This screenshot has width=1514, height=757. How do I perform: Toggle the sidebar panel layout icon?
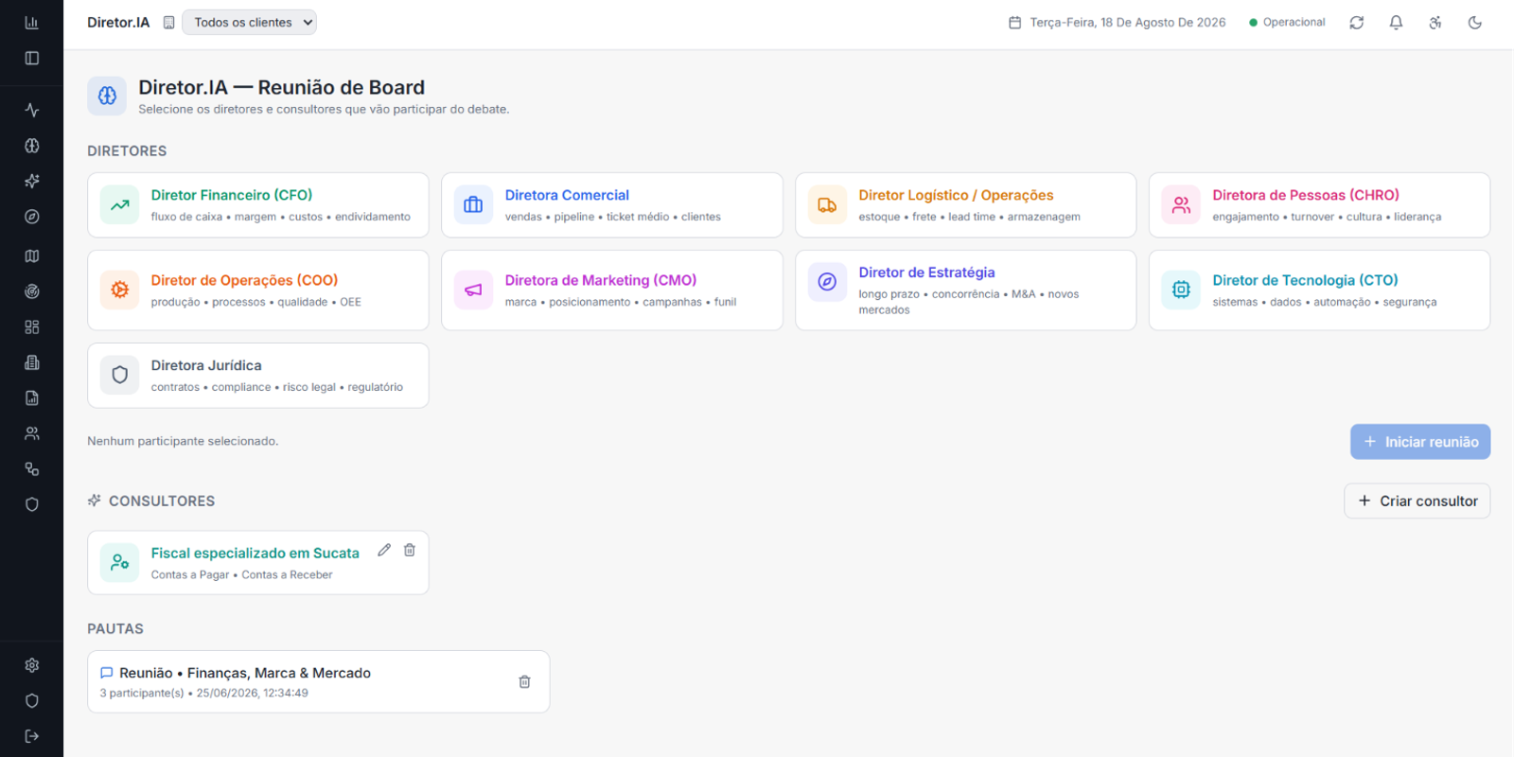click(x=31, y=58)
